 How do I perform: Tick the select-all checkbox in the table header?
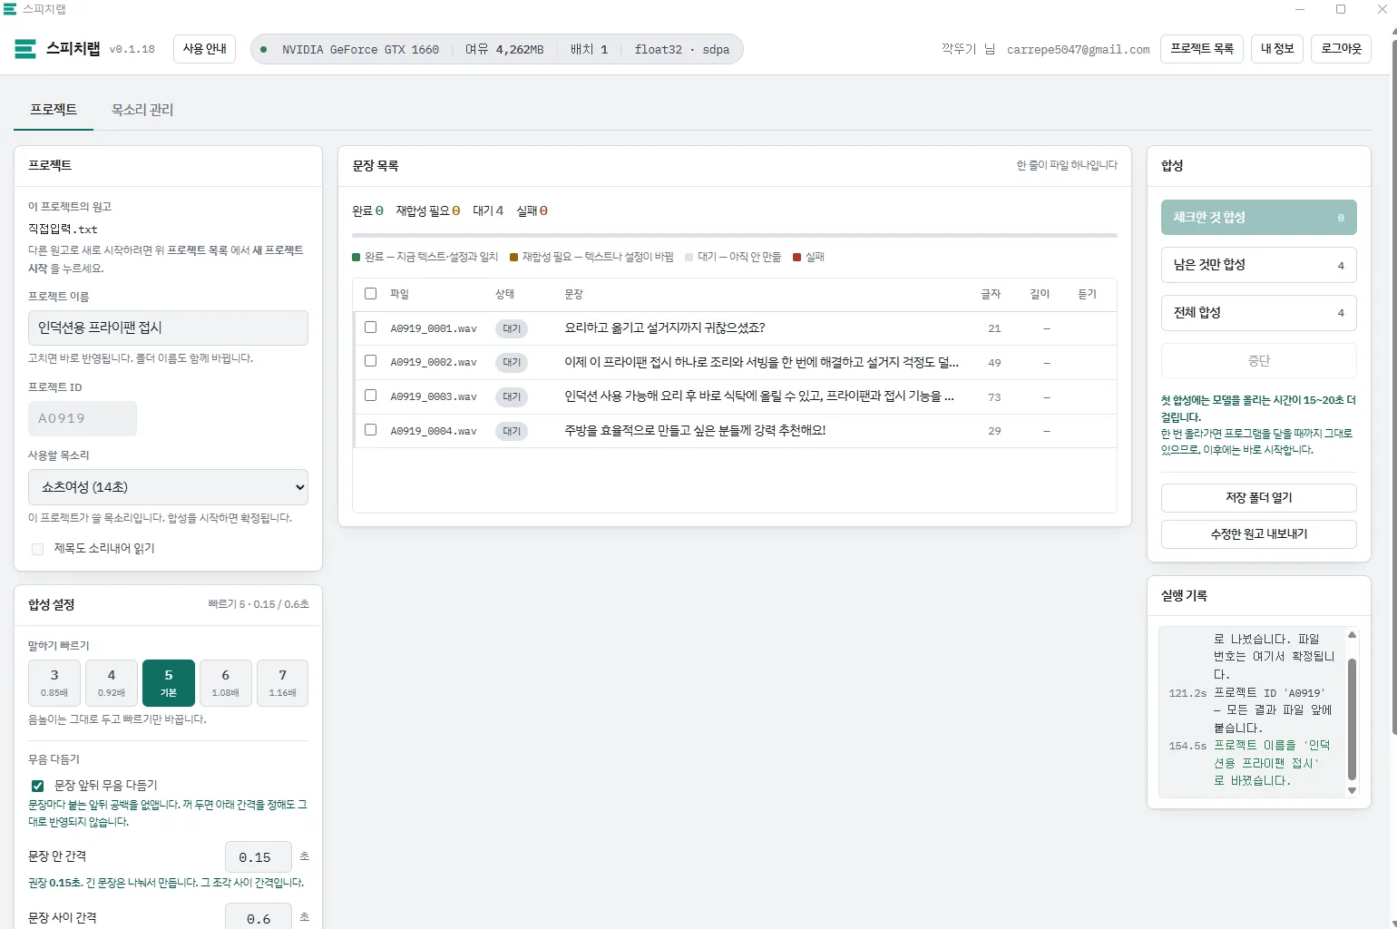tap(370, 293)
